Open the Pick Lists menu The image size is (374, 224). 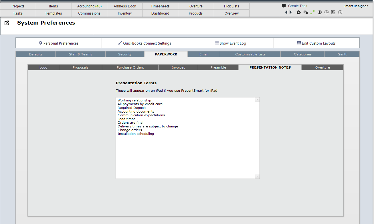[x=231, y=6]
